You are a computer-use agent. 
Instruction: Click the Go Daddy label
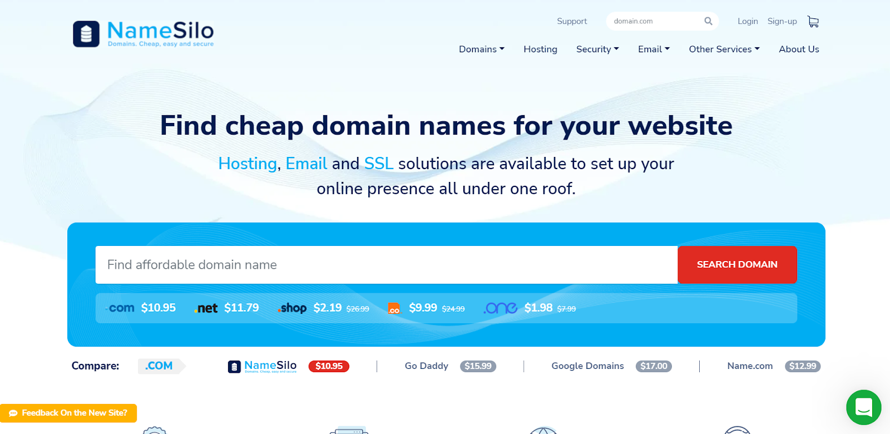[x=427, y=366]
